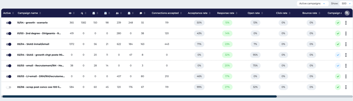Open campaign 09/03 - LI+email - DRH/RH
Screen dimensions: 353x101
click(41, 76)
